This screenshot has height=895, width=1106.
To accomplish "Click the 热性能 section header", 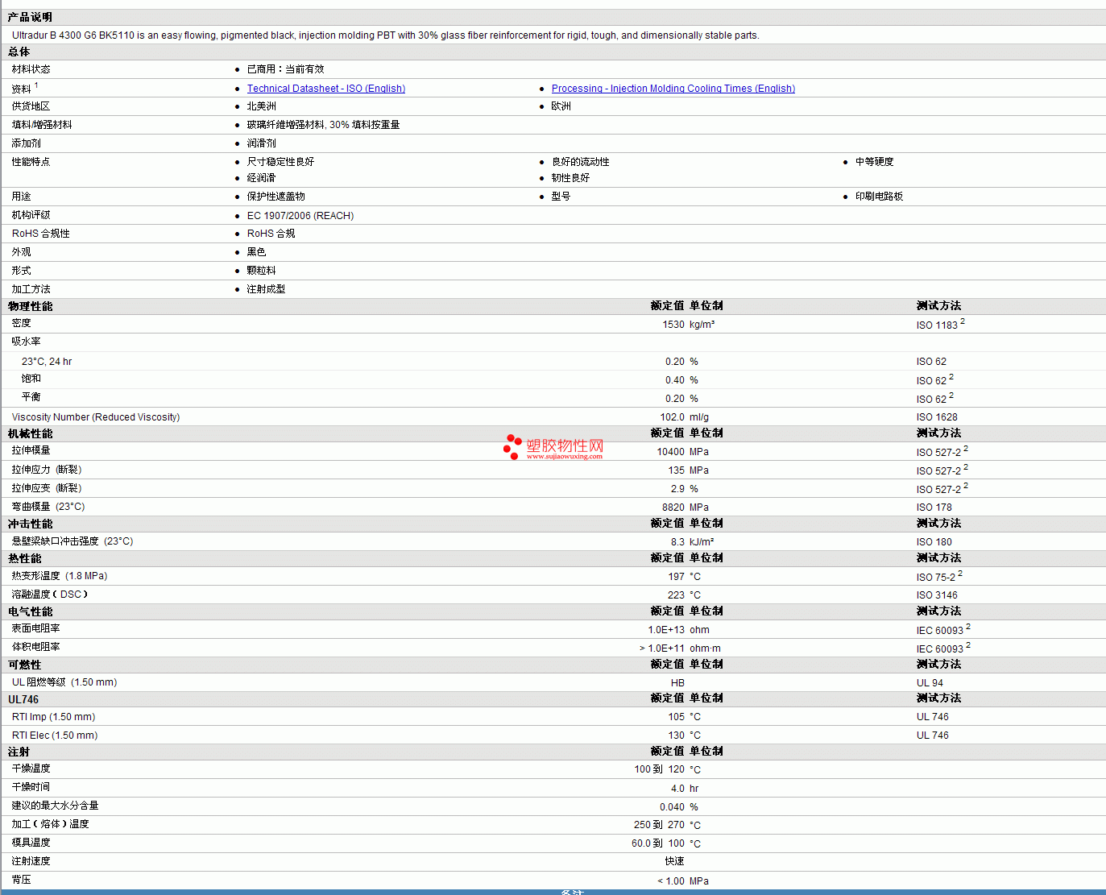I will (25, 558).
